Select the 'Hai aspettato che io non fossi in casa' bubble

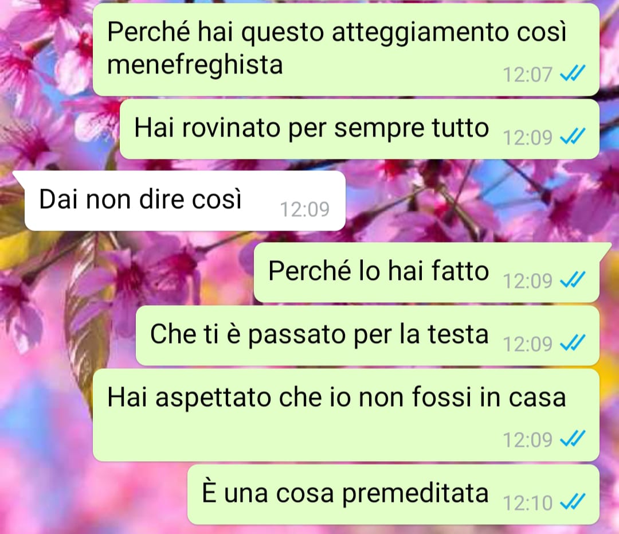click(346, 415)
